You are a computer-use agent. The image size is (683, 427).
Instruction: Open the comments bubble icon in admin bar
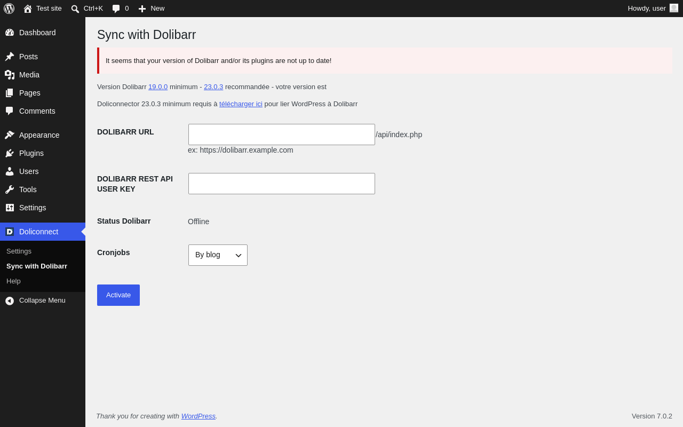(x=116, y=9)
